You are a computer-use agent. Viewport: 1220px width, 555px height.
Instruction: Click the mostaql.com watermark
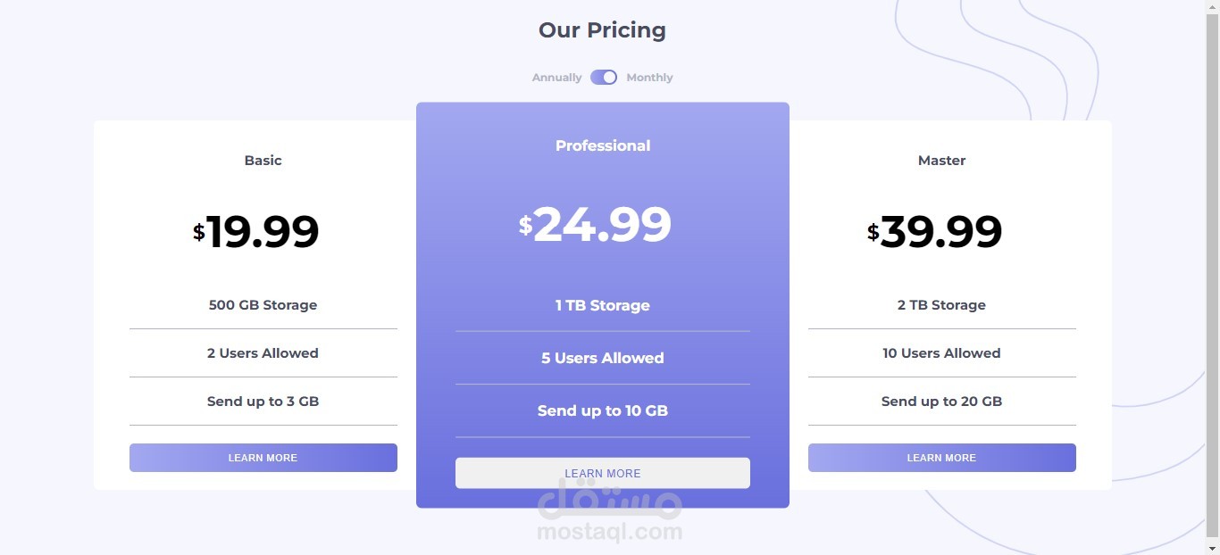(x=609, y=532)
